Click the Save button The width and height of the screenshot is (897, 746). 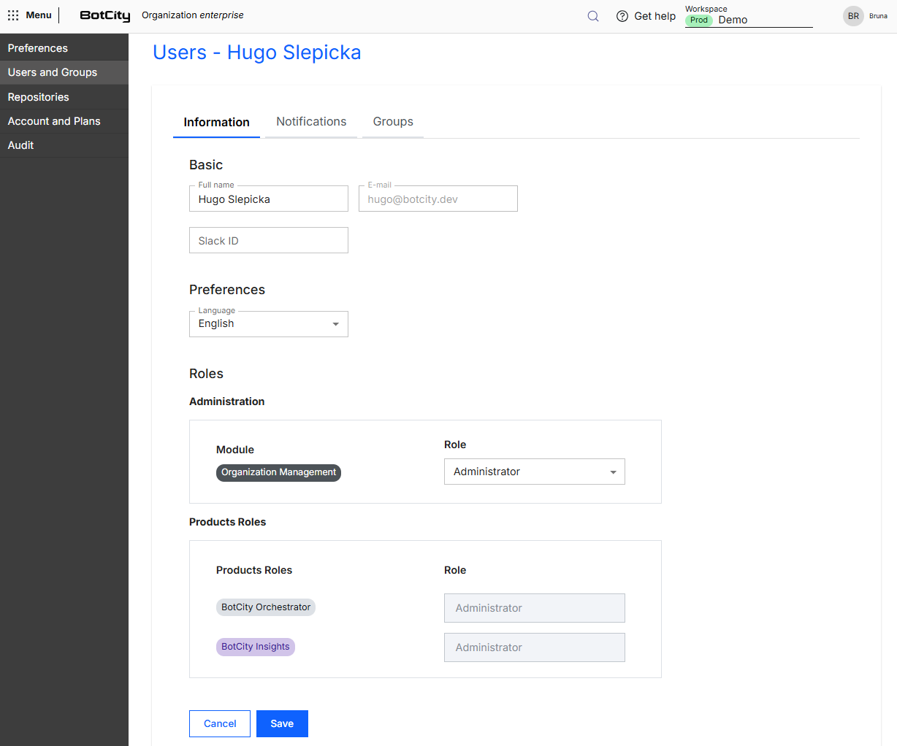[x=282, y=723]
